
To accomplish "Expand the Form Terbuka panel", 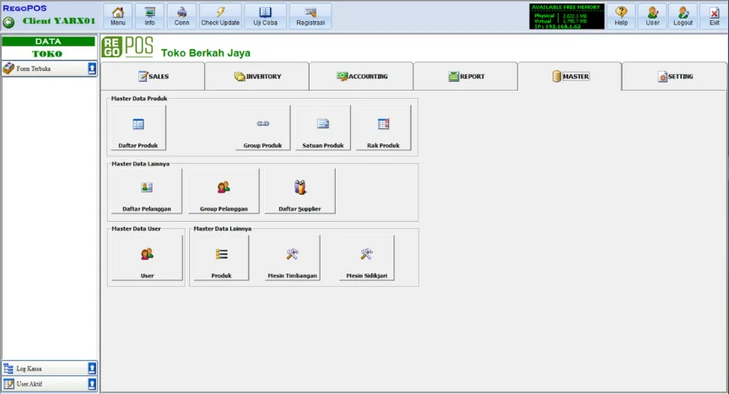I will coord(92,69).
